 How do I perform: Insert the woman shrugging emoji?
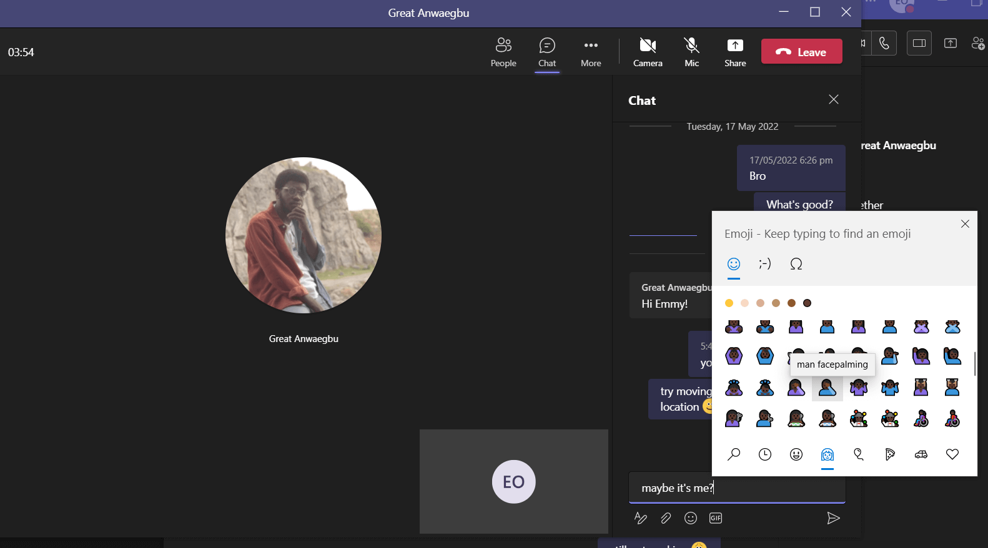[859, 388]
